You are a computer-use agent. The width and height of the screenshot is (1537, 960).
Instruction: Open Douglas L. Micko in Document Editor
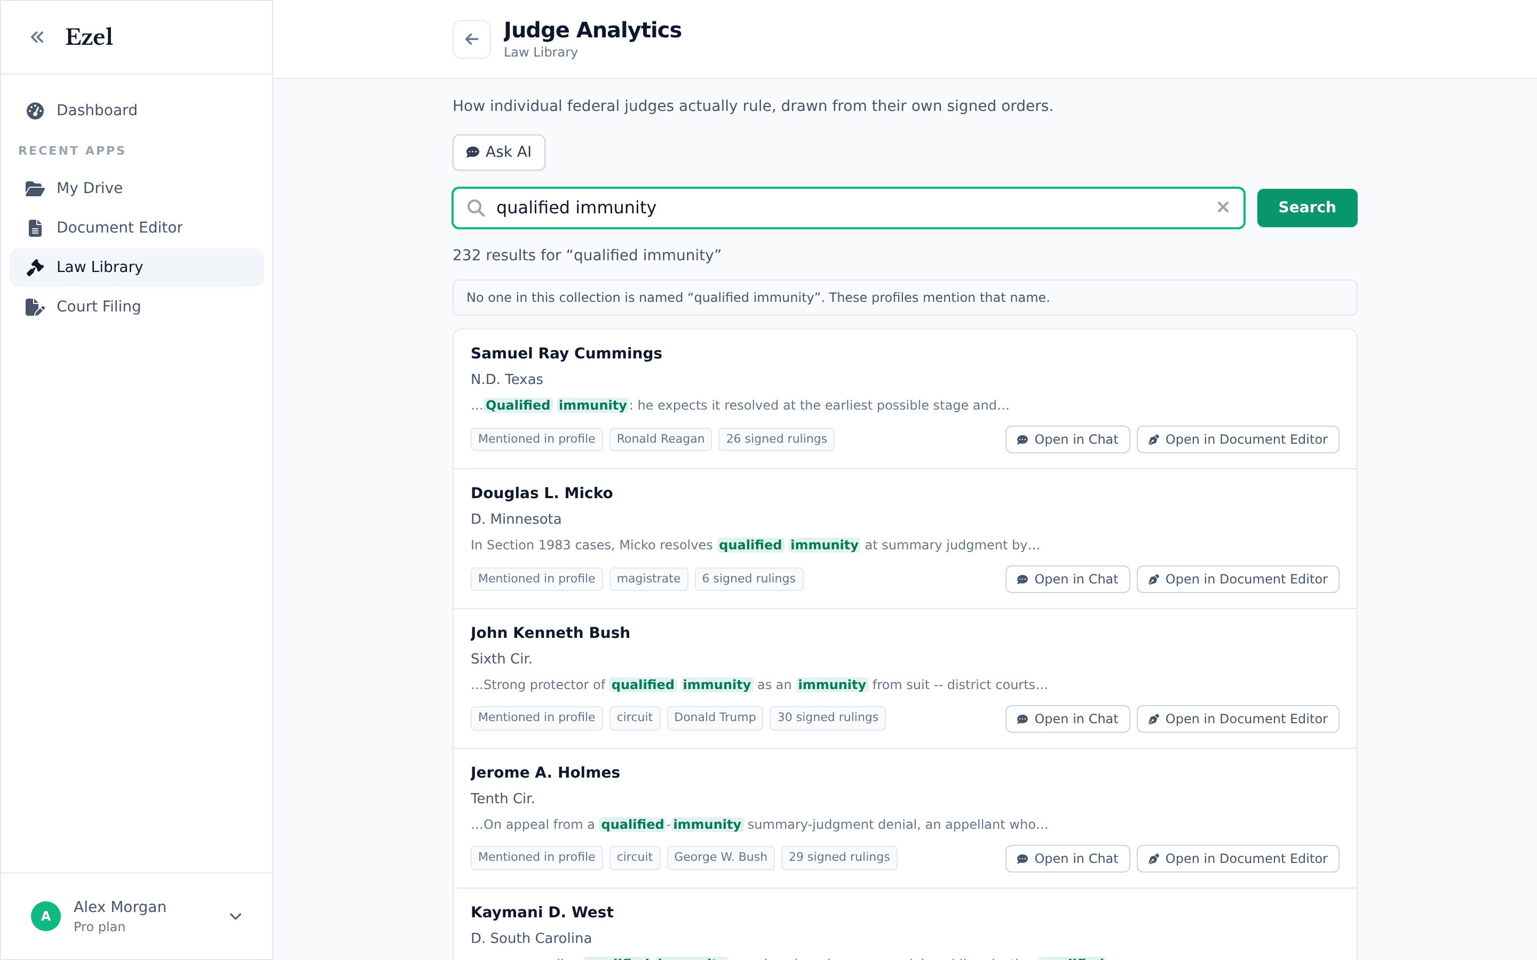click(1237, 579)
